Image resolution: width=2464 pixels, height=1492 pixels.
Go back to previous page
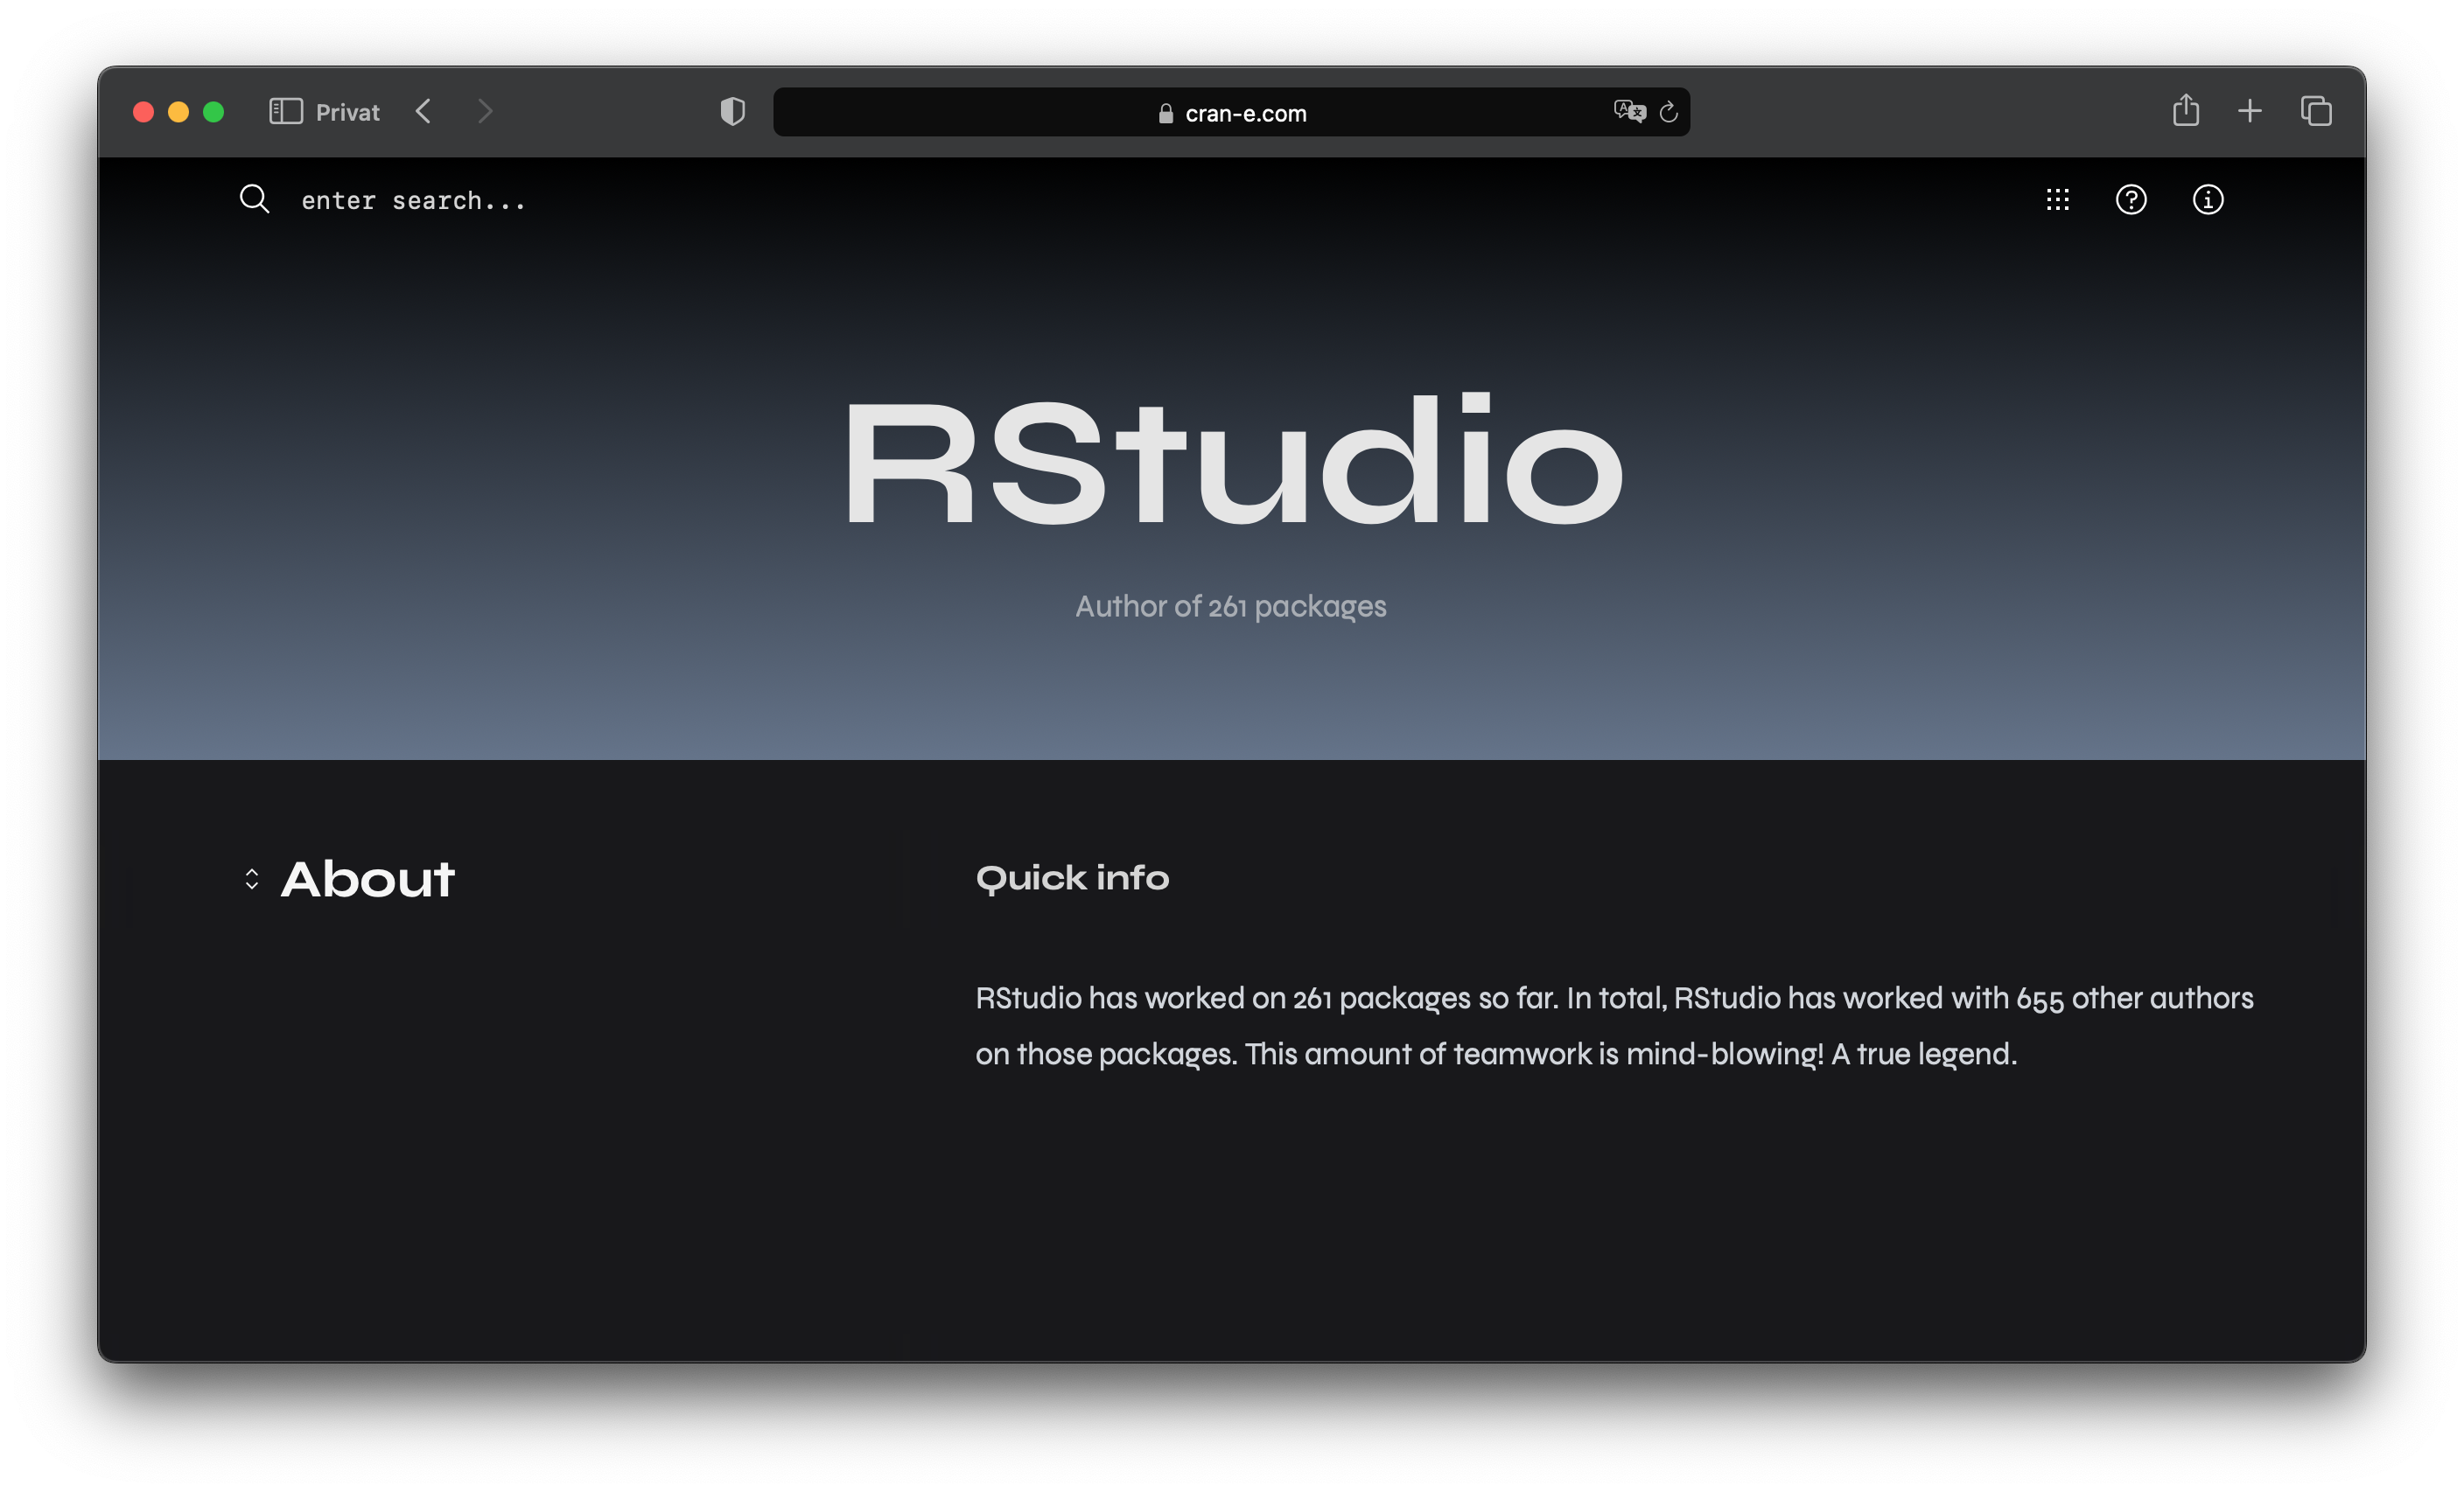(424, 111)
